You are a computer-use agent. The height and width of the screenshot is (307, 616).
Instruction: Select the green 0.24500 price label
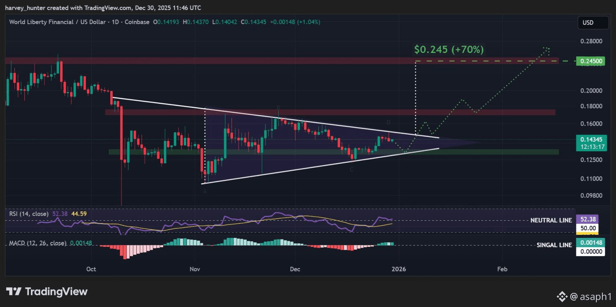click(x=591, y=61)
